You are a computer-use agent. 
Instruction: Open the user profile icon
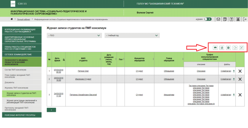click(238, 19)
